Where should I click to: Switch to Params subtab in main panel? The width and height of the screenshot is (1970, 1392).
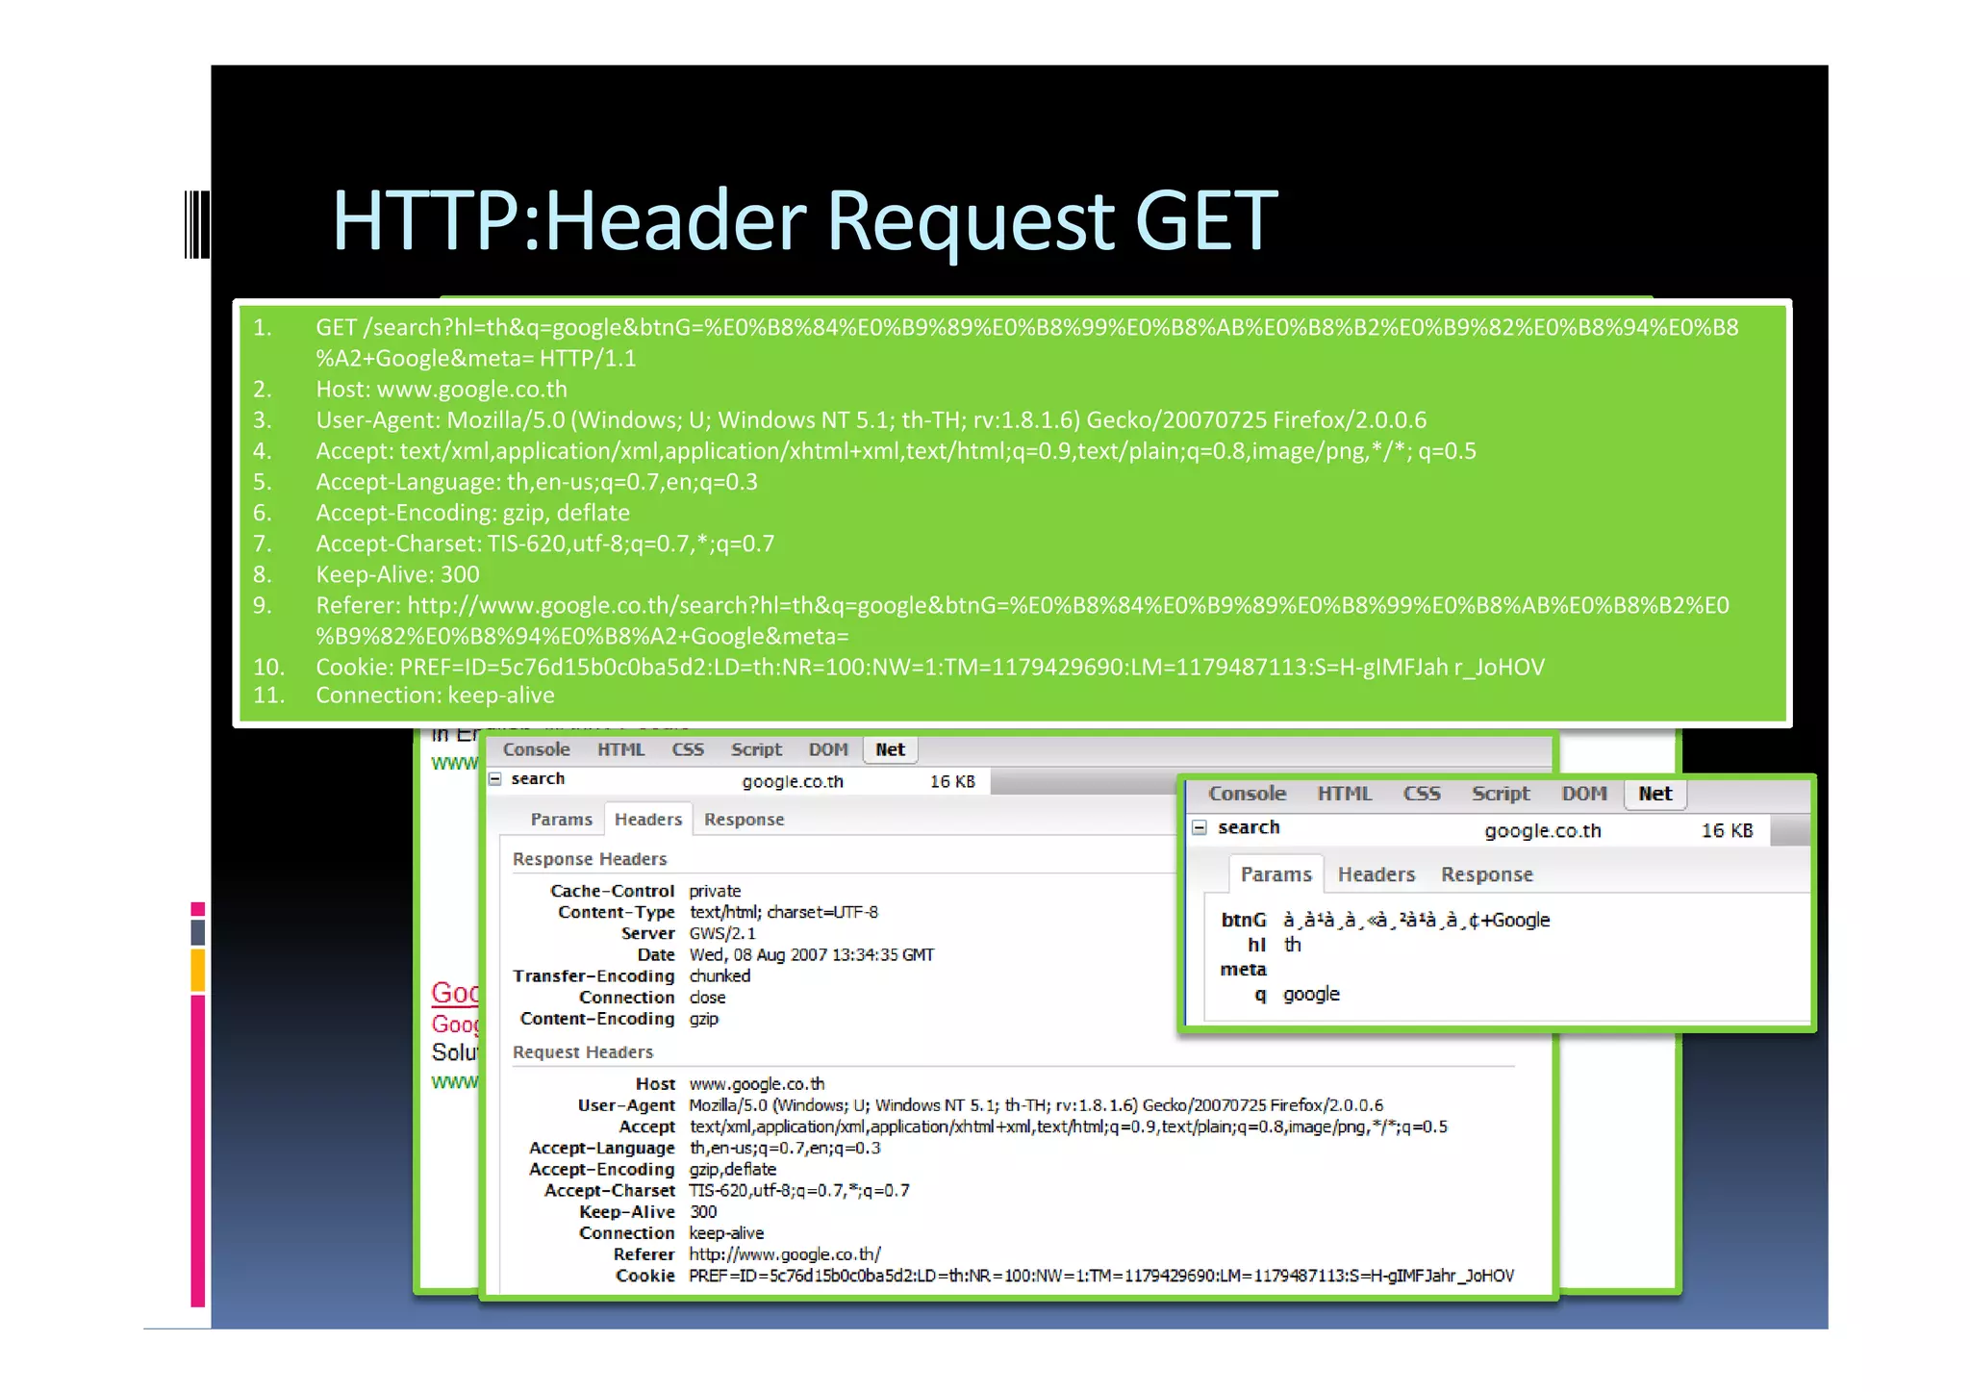(x=562, y=820)
